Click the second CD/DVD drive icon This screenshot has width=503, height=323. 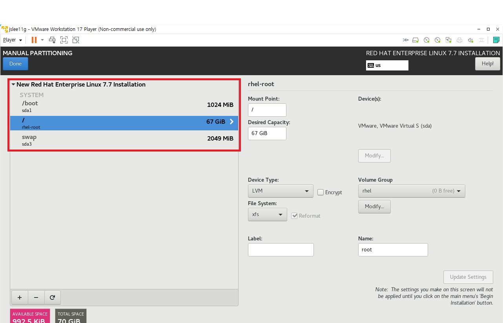[437, 40]
